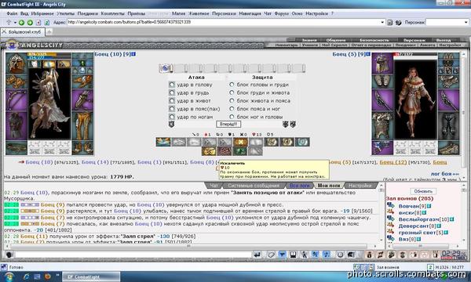Choose defense "блок пояса и ног"

pos(232,109)
